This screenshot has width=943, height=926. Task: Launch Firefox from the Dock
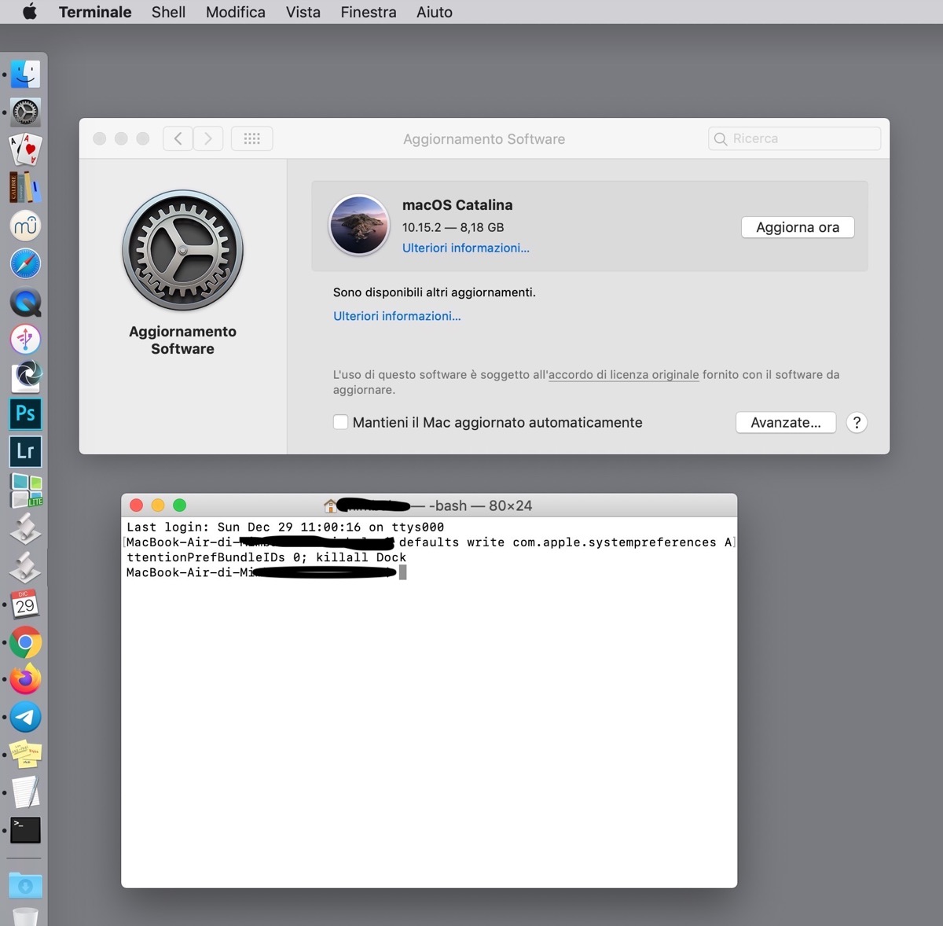click(x=25, y=679)
